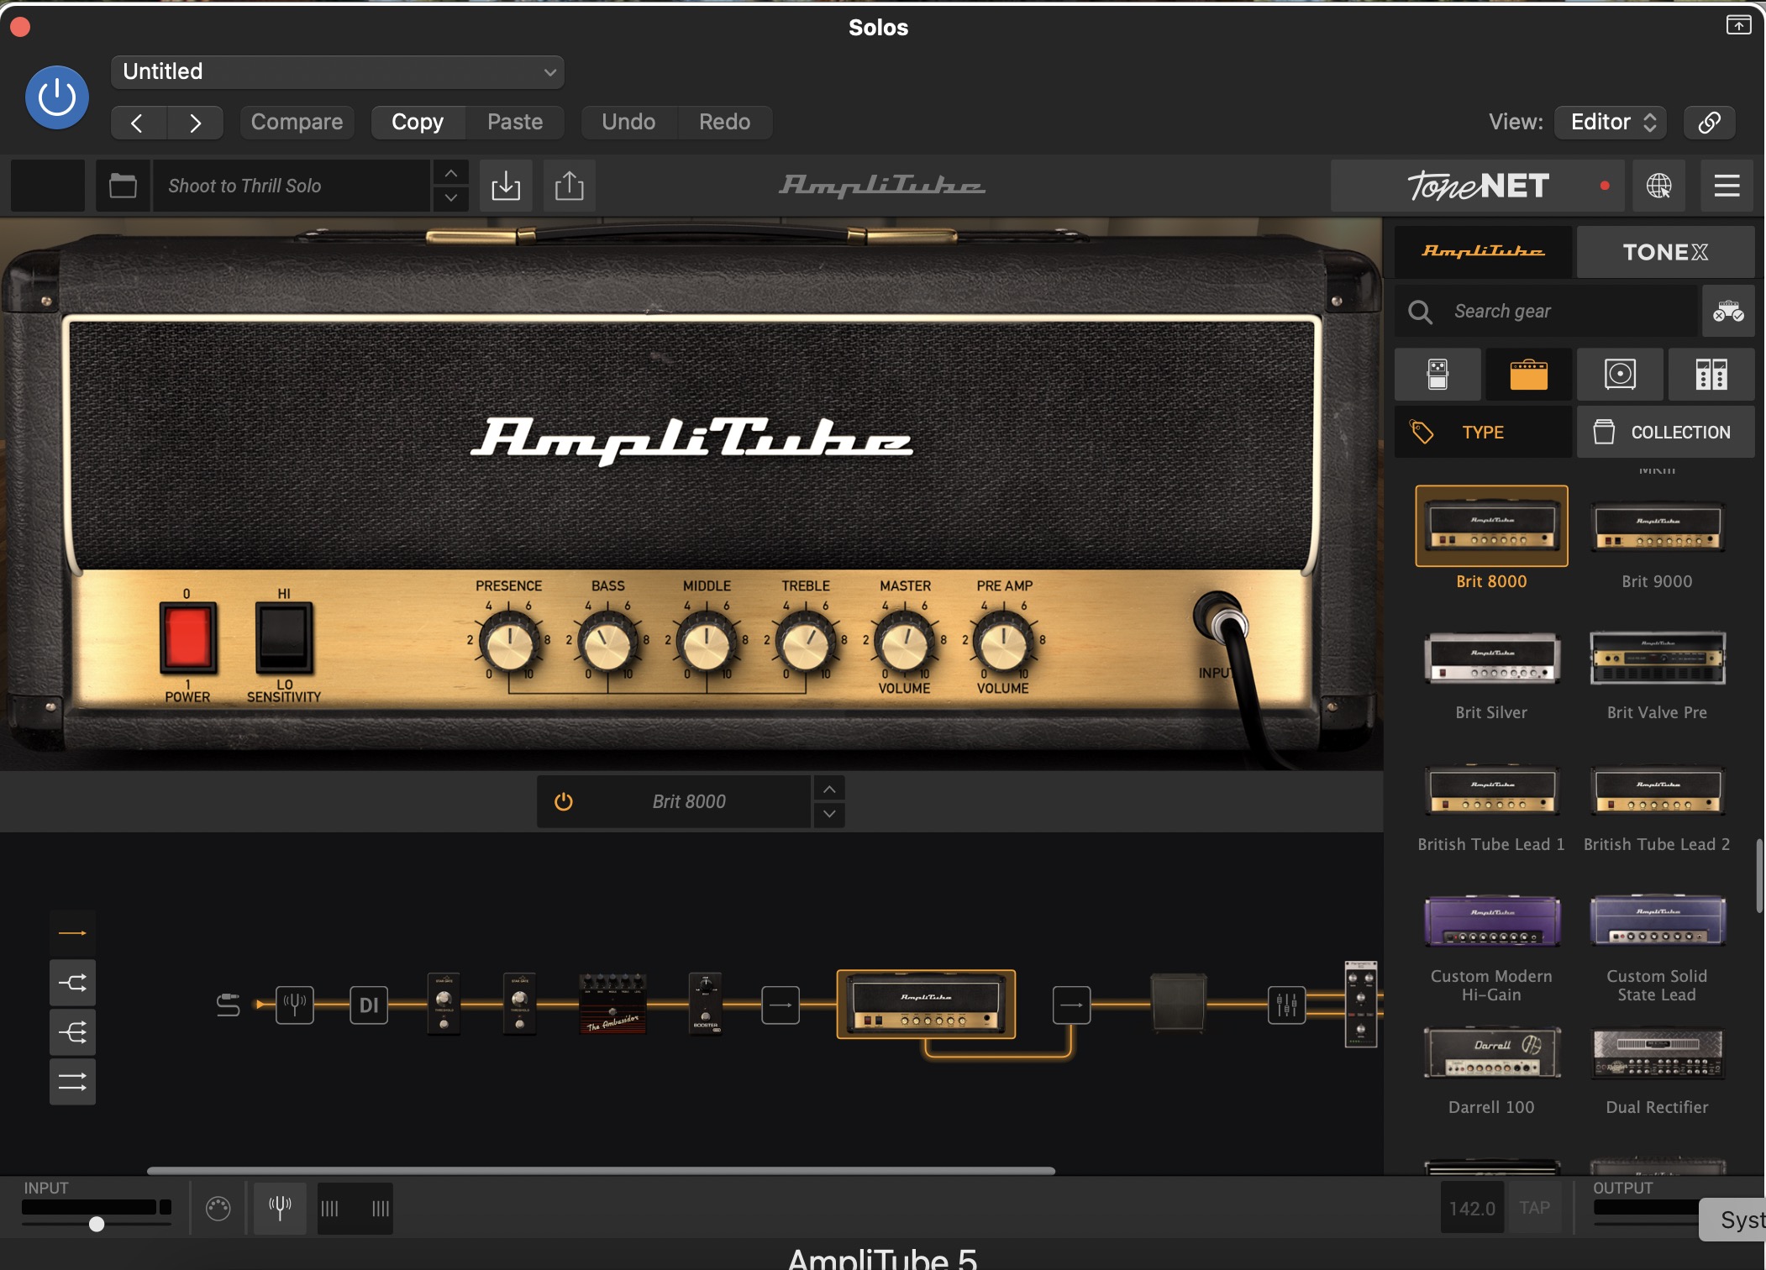Select the two-way split chain routing icon
1766x1270 pixels.
coord(72,983)
